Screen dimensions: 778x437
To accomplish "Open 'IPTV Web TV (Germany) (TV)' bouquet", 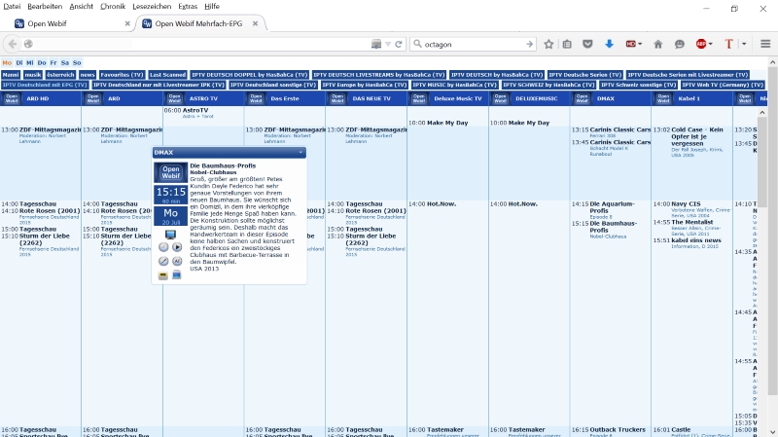I will pos(723,85).
